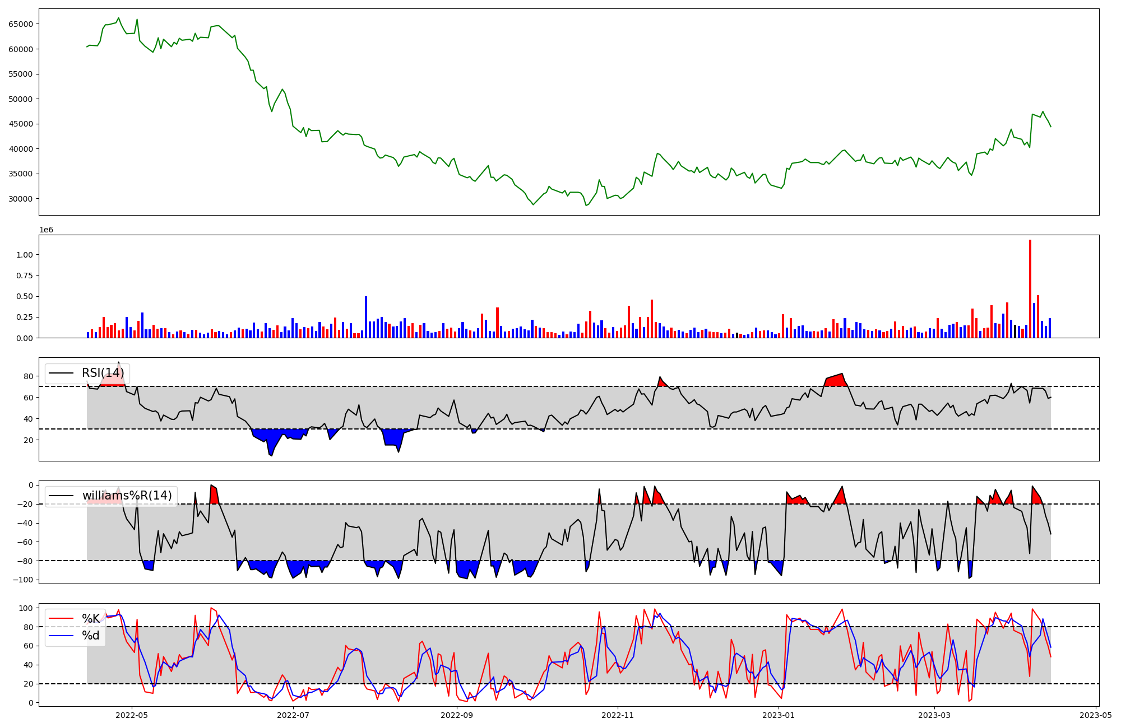Click the 65000 price axis tick label
The height and width of the screenshot is (728, 1121).
coord(21,24)
